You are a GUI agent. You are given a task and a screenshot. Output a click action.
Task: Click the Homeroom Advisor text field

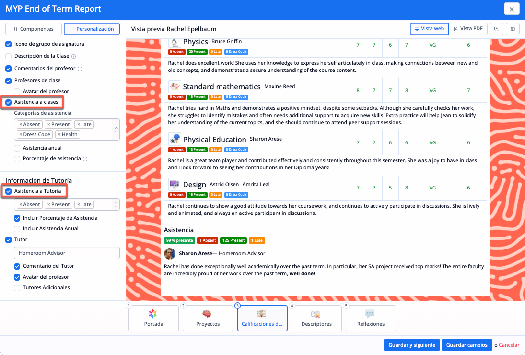[67, 253]
